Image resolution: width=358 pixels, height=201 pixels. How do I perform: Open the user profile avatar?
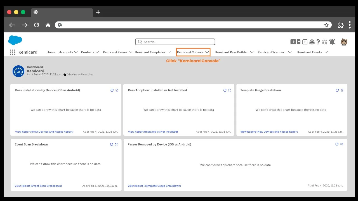pyautogui.click(x=344, y=42)
